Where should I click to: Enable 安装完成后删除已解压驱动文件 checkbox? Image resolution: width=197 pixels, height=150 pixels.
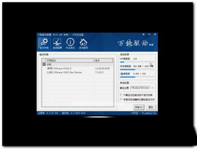point(121,99)
